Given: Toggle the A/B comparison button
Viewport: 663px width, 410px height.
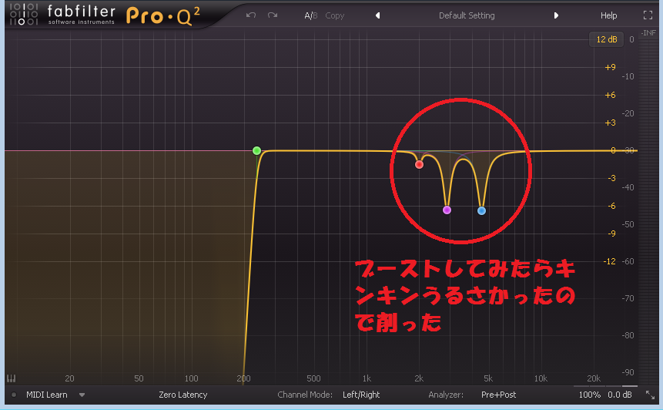Looking at the screenshot, I should 311,15.
